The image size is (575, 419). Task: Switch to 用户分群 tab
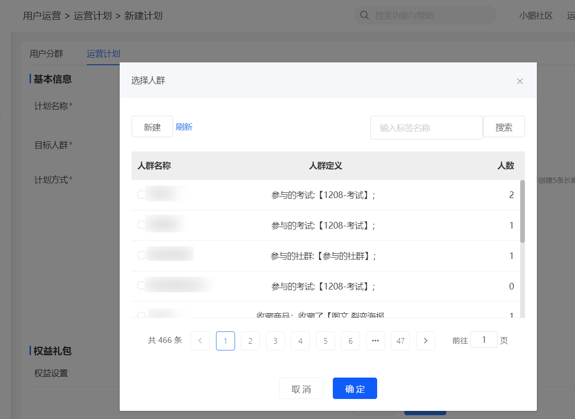[x=46, y=54]
